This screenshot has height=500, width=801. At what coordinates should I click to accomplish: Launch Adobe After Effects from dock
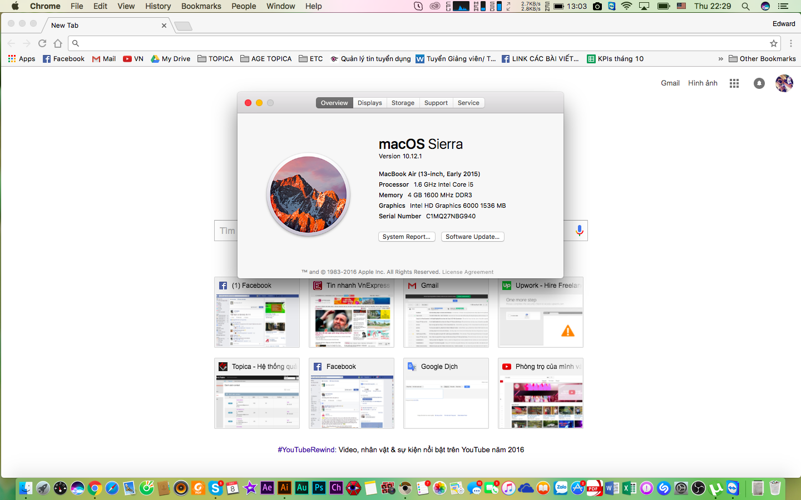[x=267, y=488]
